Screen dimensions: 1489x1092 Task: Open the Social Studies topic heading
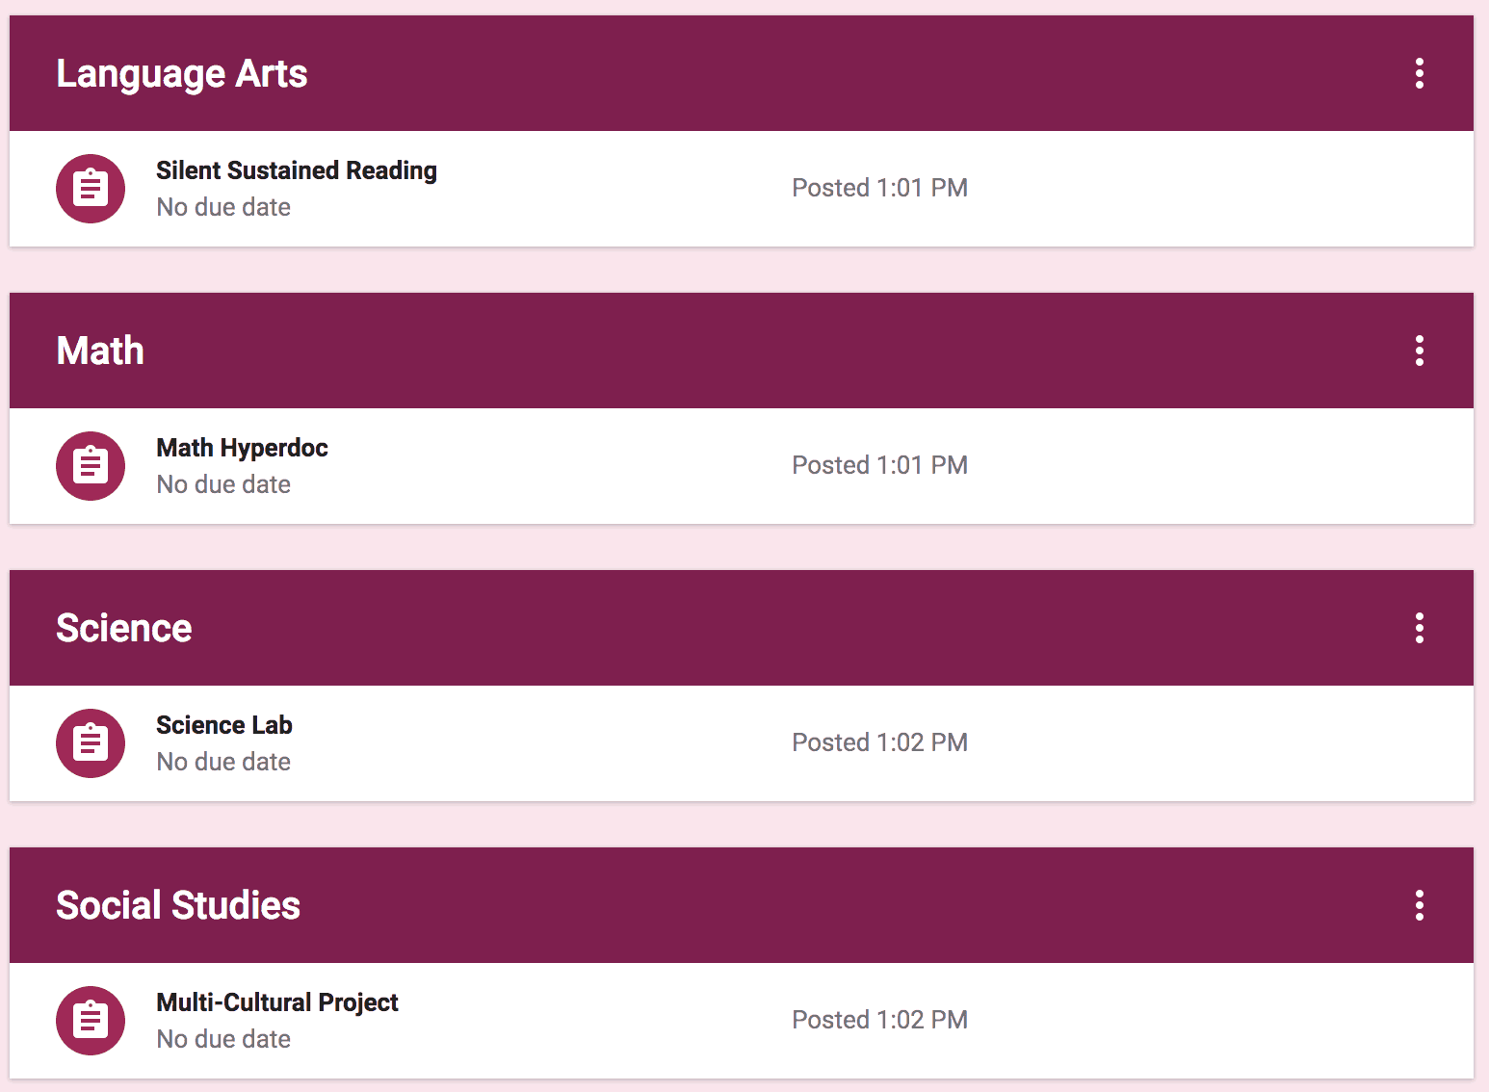click(178, 905)
